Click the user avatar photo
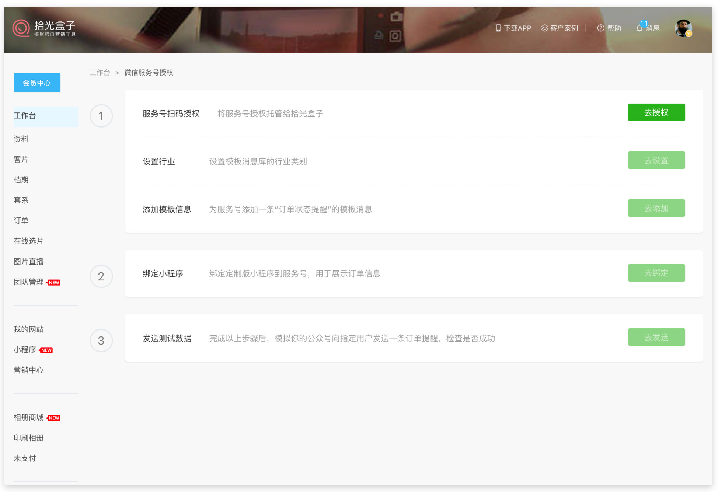718x492 pixels. [683, 28]
